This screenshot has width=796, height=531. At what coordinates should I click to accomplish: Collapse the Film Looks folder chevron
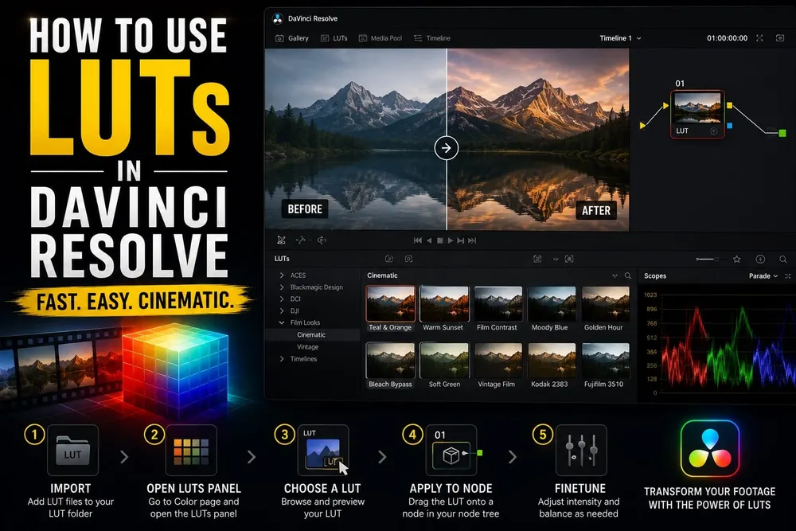[x=282, y=322]
